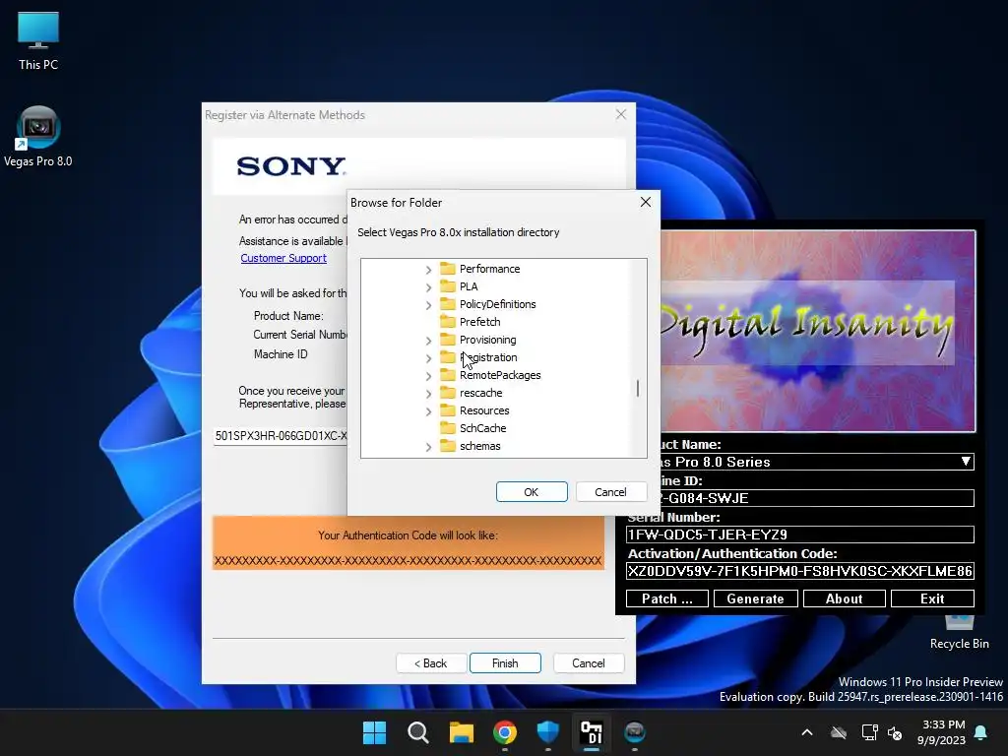Show hidden system tray icons

point(807,732)
